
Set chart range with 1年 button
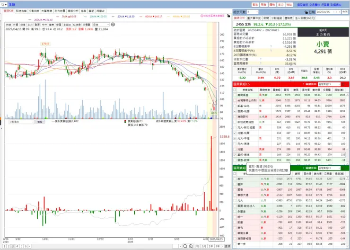210,246
